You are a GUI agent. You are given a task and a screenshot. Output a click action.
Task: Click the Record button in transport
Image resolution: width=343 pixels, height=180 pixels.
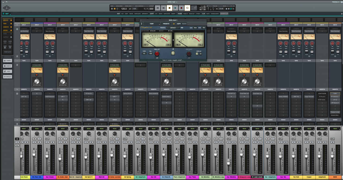click(181, 8)
